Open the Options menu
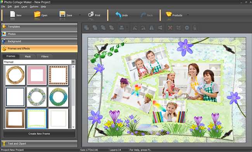This screenshot has width=252, height=152. (x=34, y=7)
